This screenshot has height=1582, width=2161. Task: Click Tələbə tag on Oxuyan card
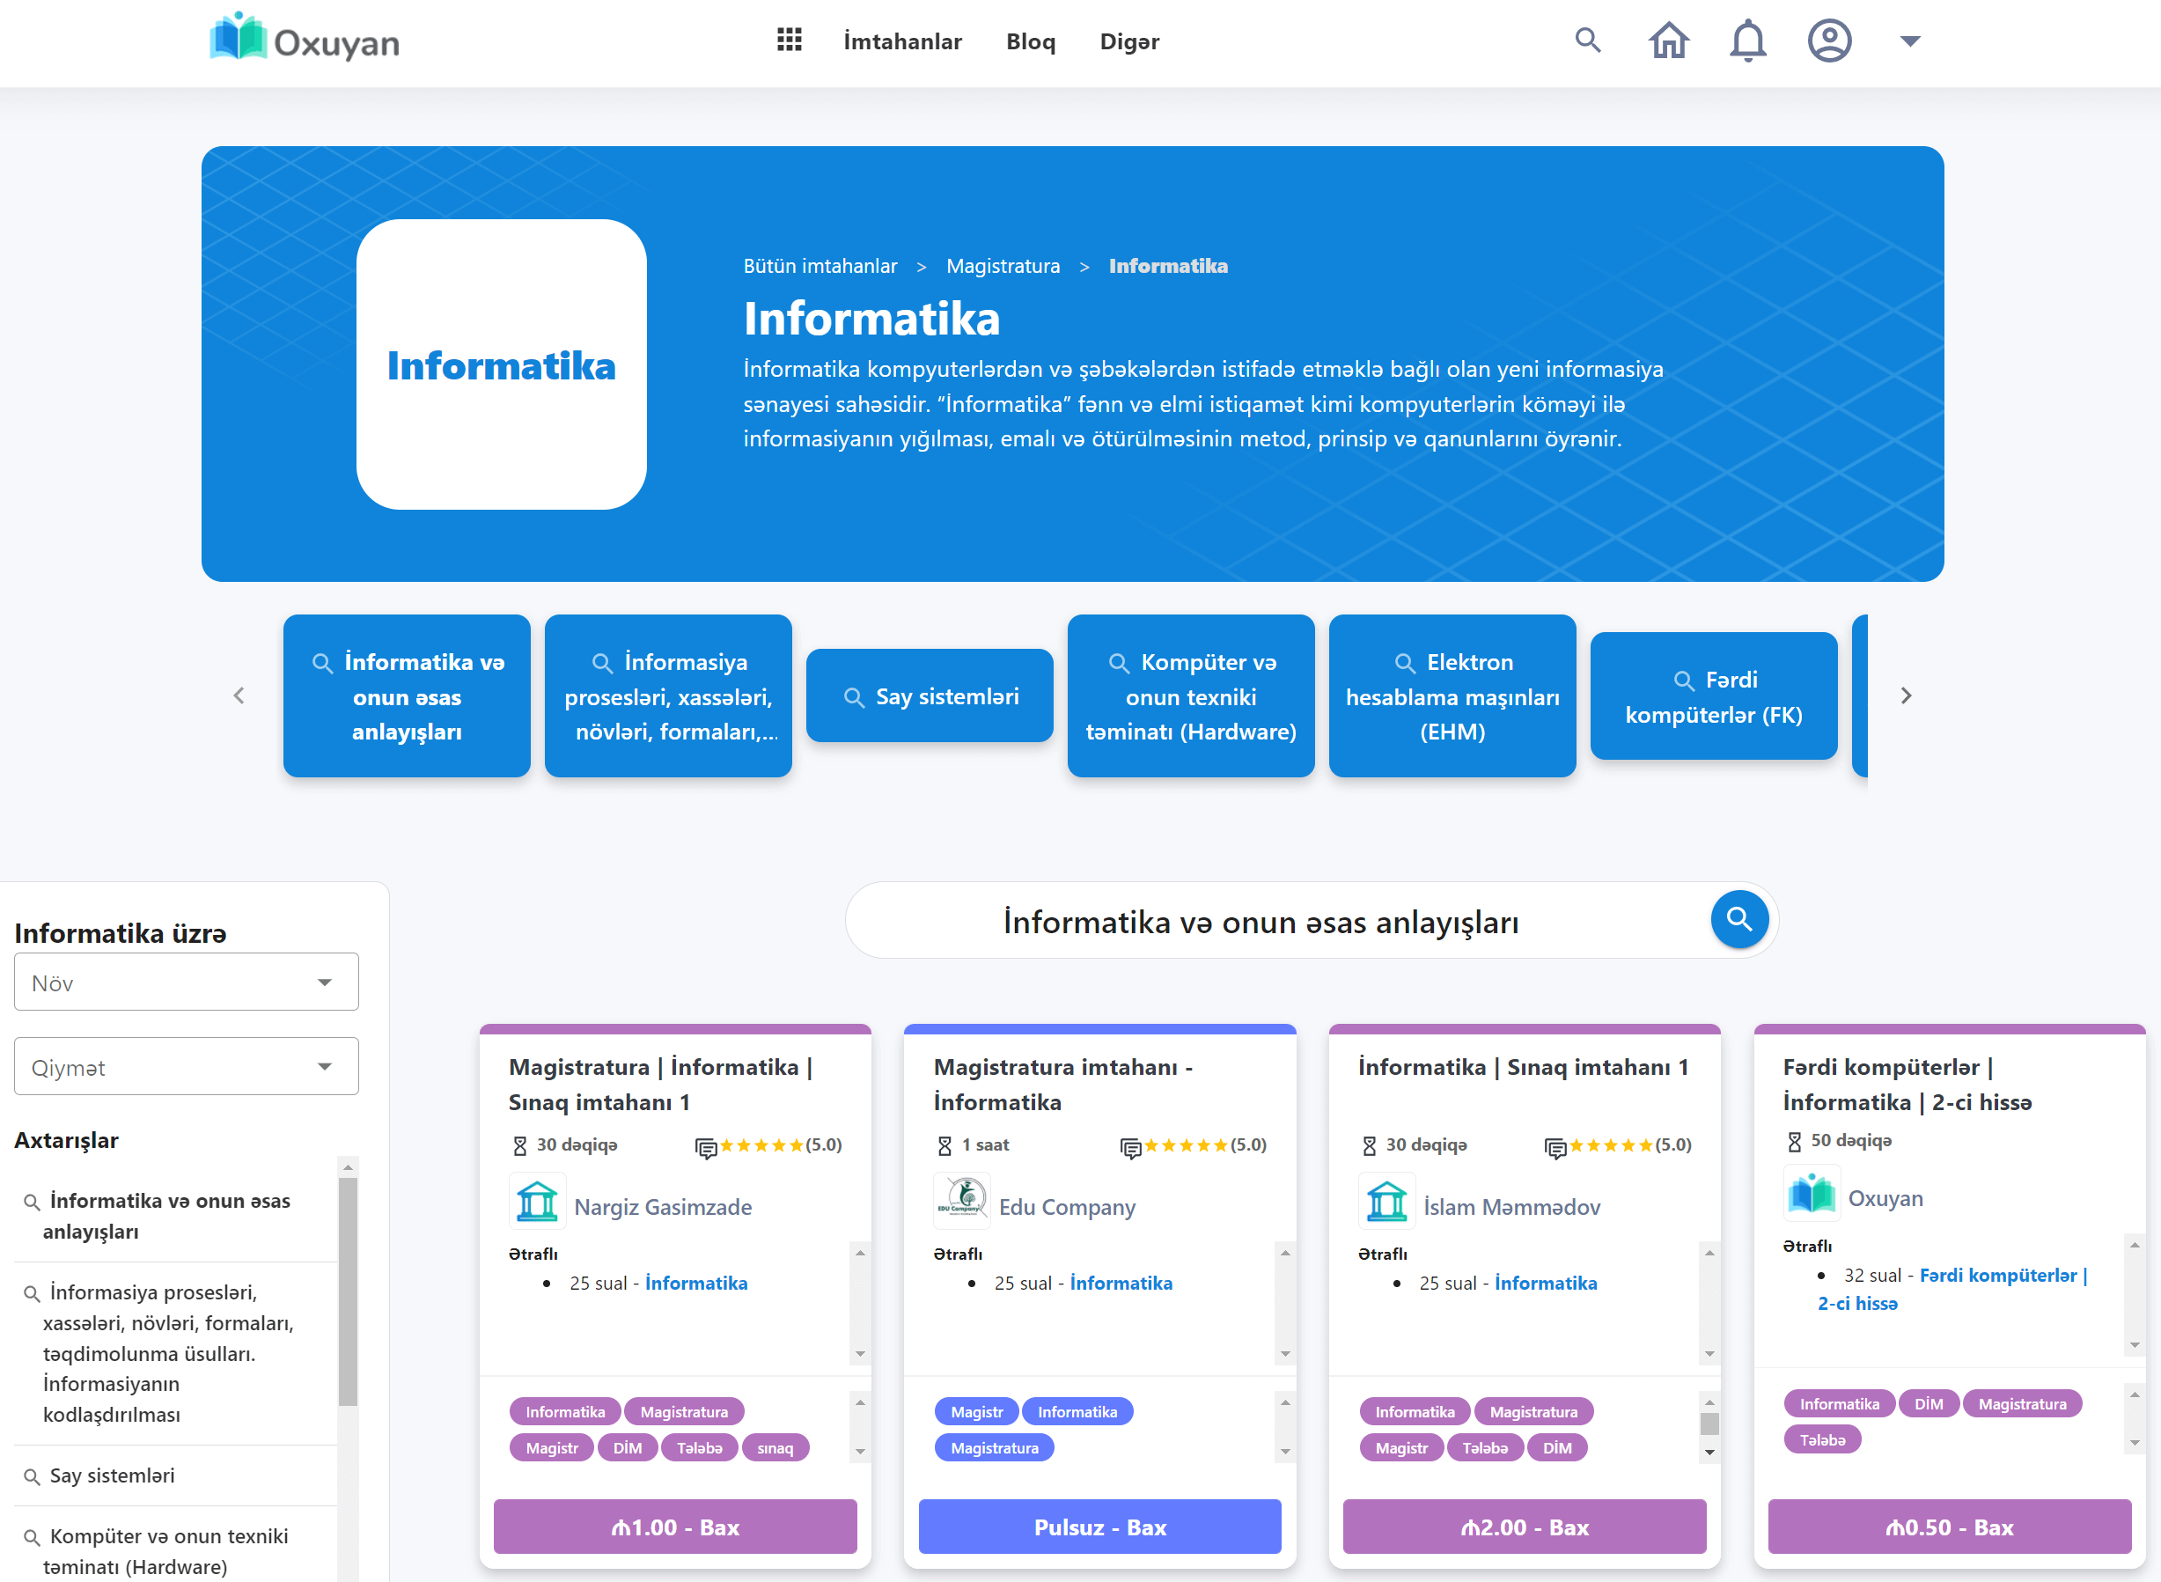pyautogui.click(x=1822, y=1439)
